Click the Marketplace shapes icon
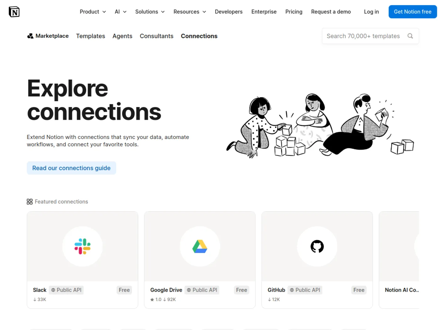 (x=30, y=36)
